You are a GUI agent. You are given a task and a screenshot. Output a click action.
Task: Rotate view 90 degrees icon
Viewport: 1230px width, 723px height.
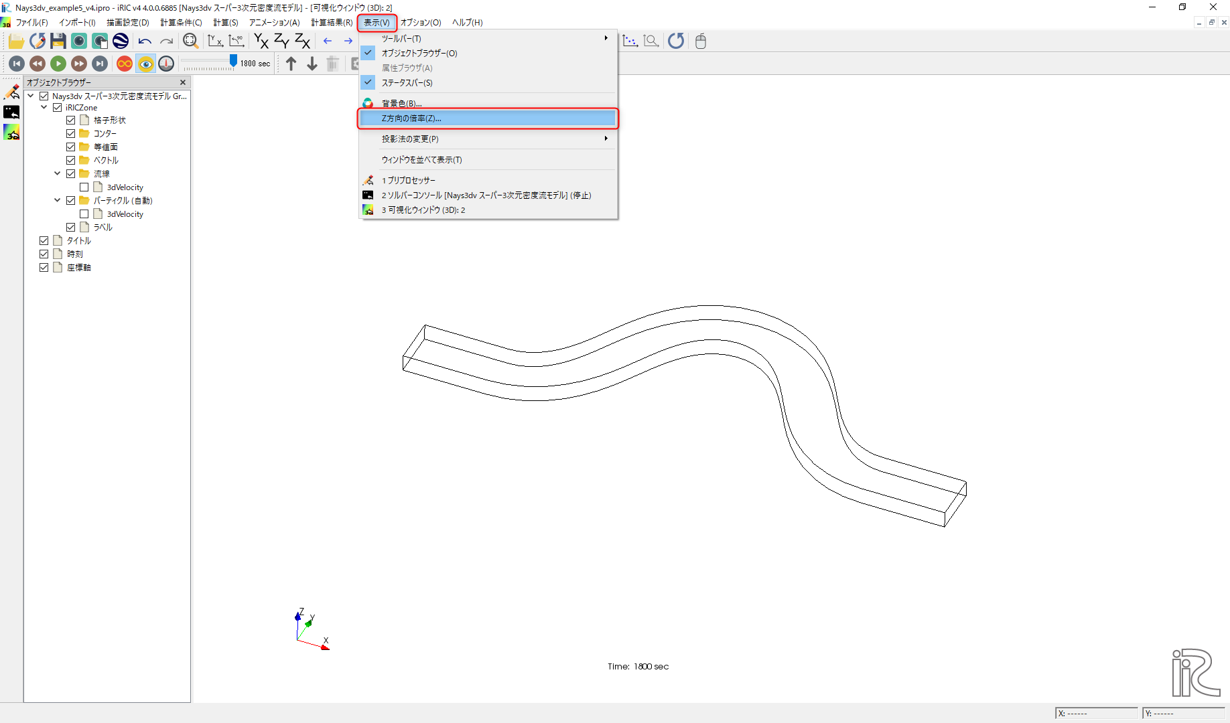(x=236, y=42)
